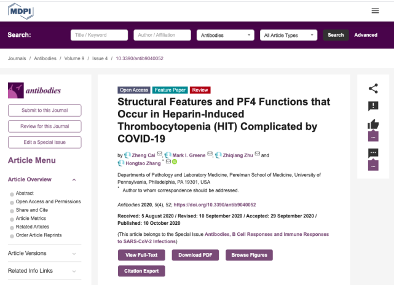Click the ORCID icon after Hongtao Zhang
Viewport: 394px width, 285px height.
point(174,162)
